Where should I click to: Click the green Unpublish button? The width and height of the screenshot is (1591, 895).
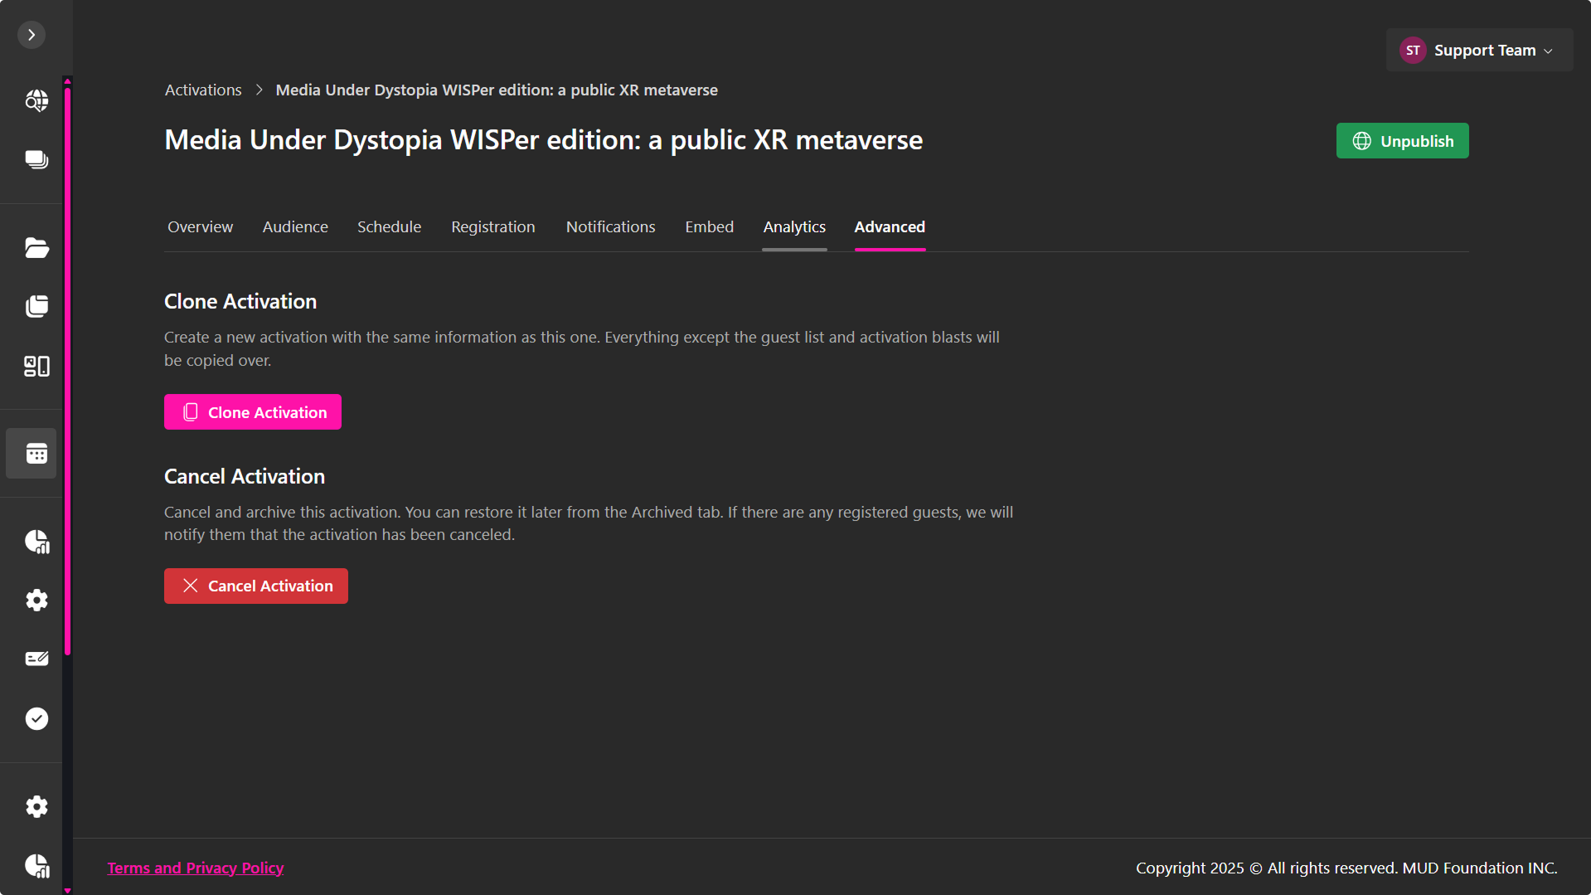coord(1402,141)
